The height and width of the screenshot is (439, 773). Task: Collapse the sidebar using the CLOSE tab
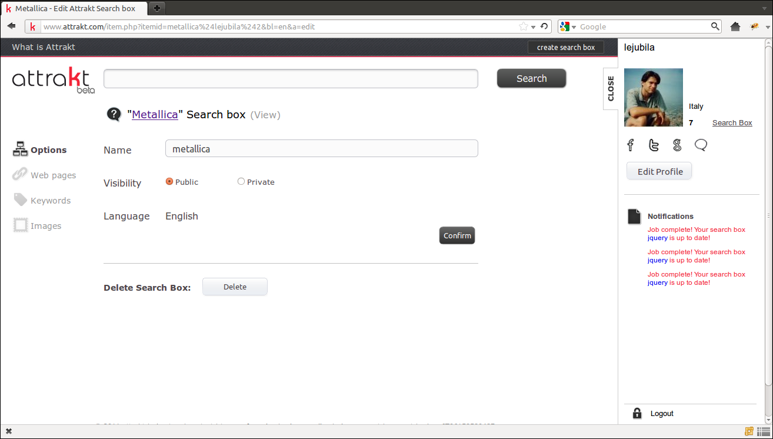[x=611, y=88]
